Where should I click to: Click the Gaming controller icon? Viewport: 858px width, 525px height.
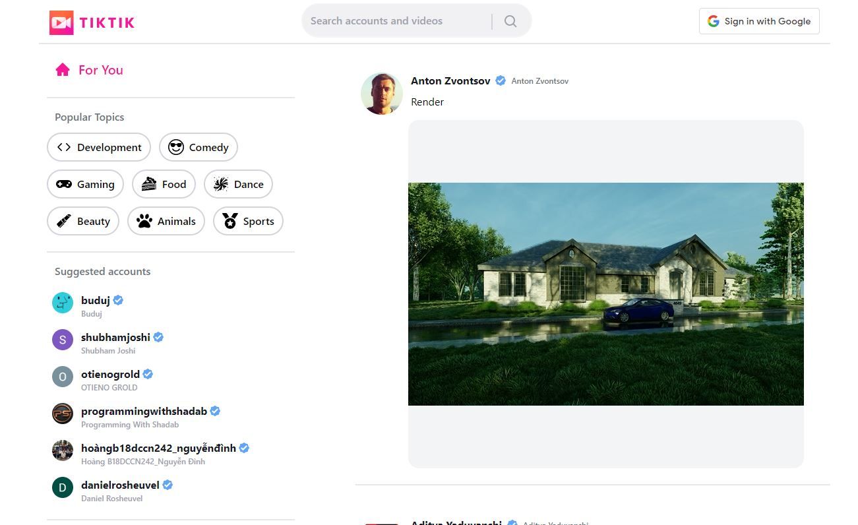64,184
